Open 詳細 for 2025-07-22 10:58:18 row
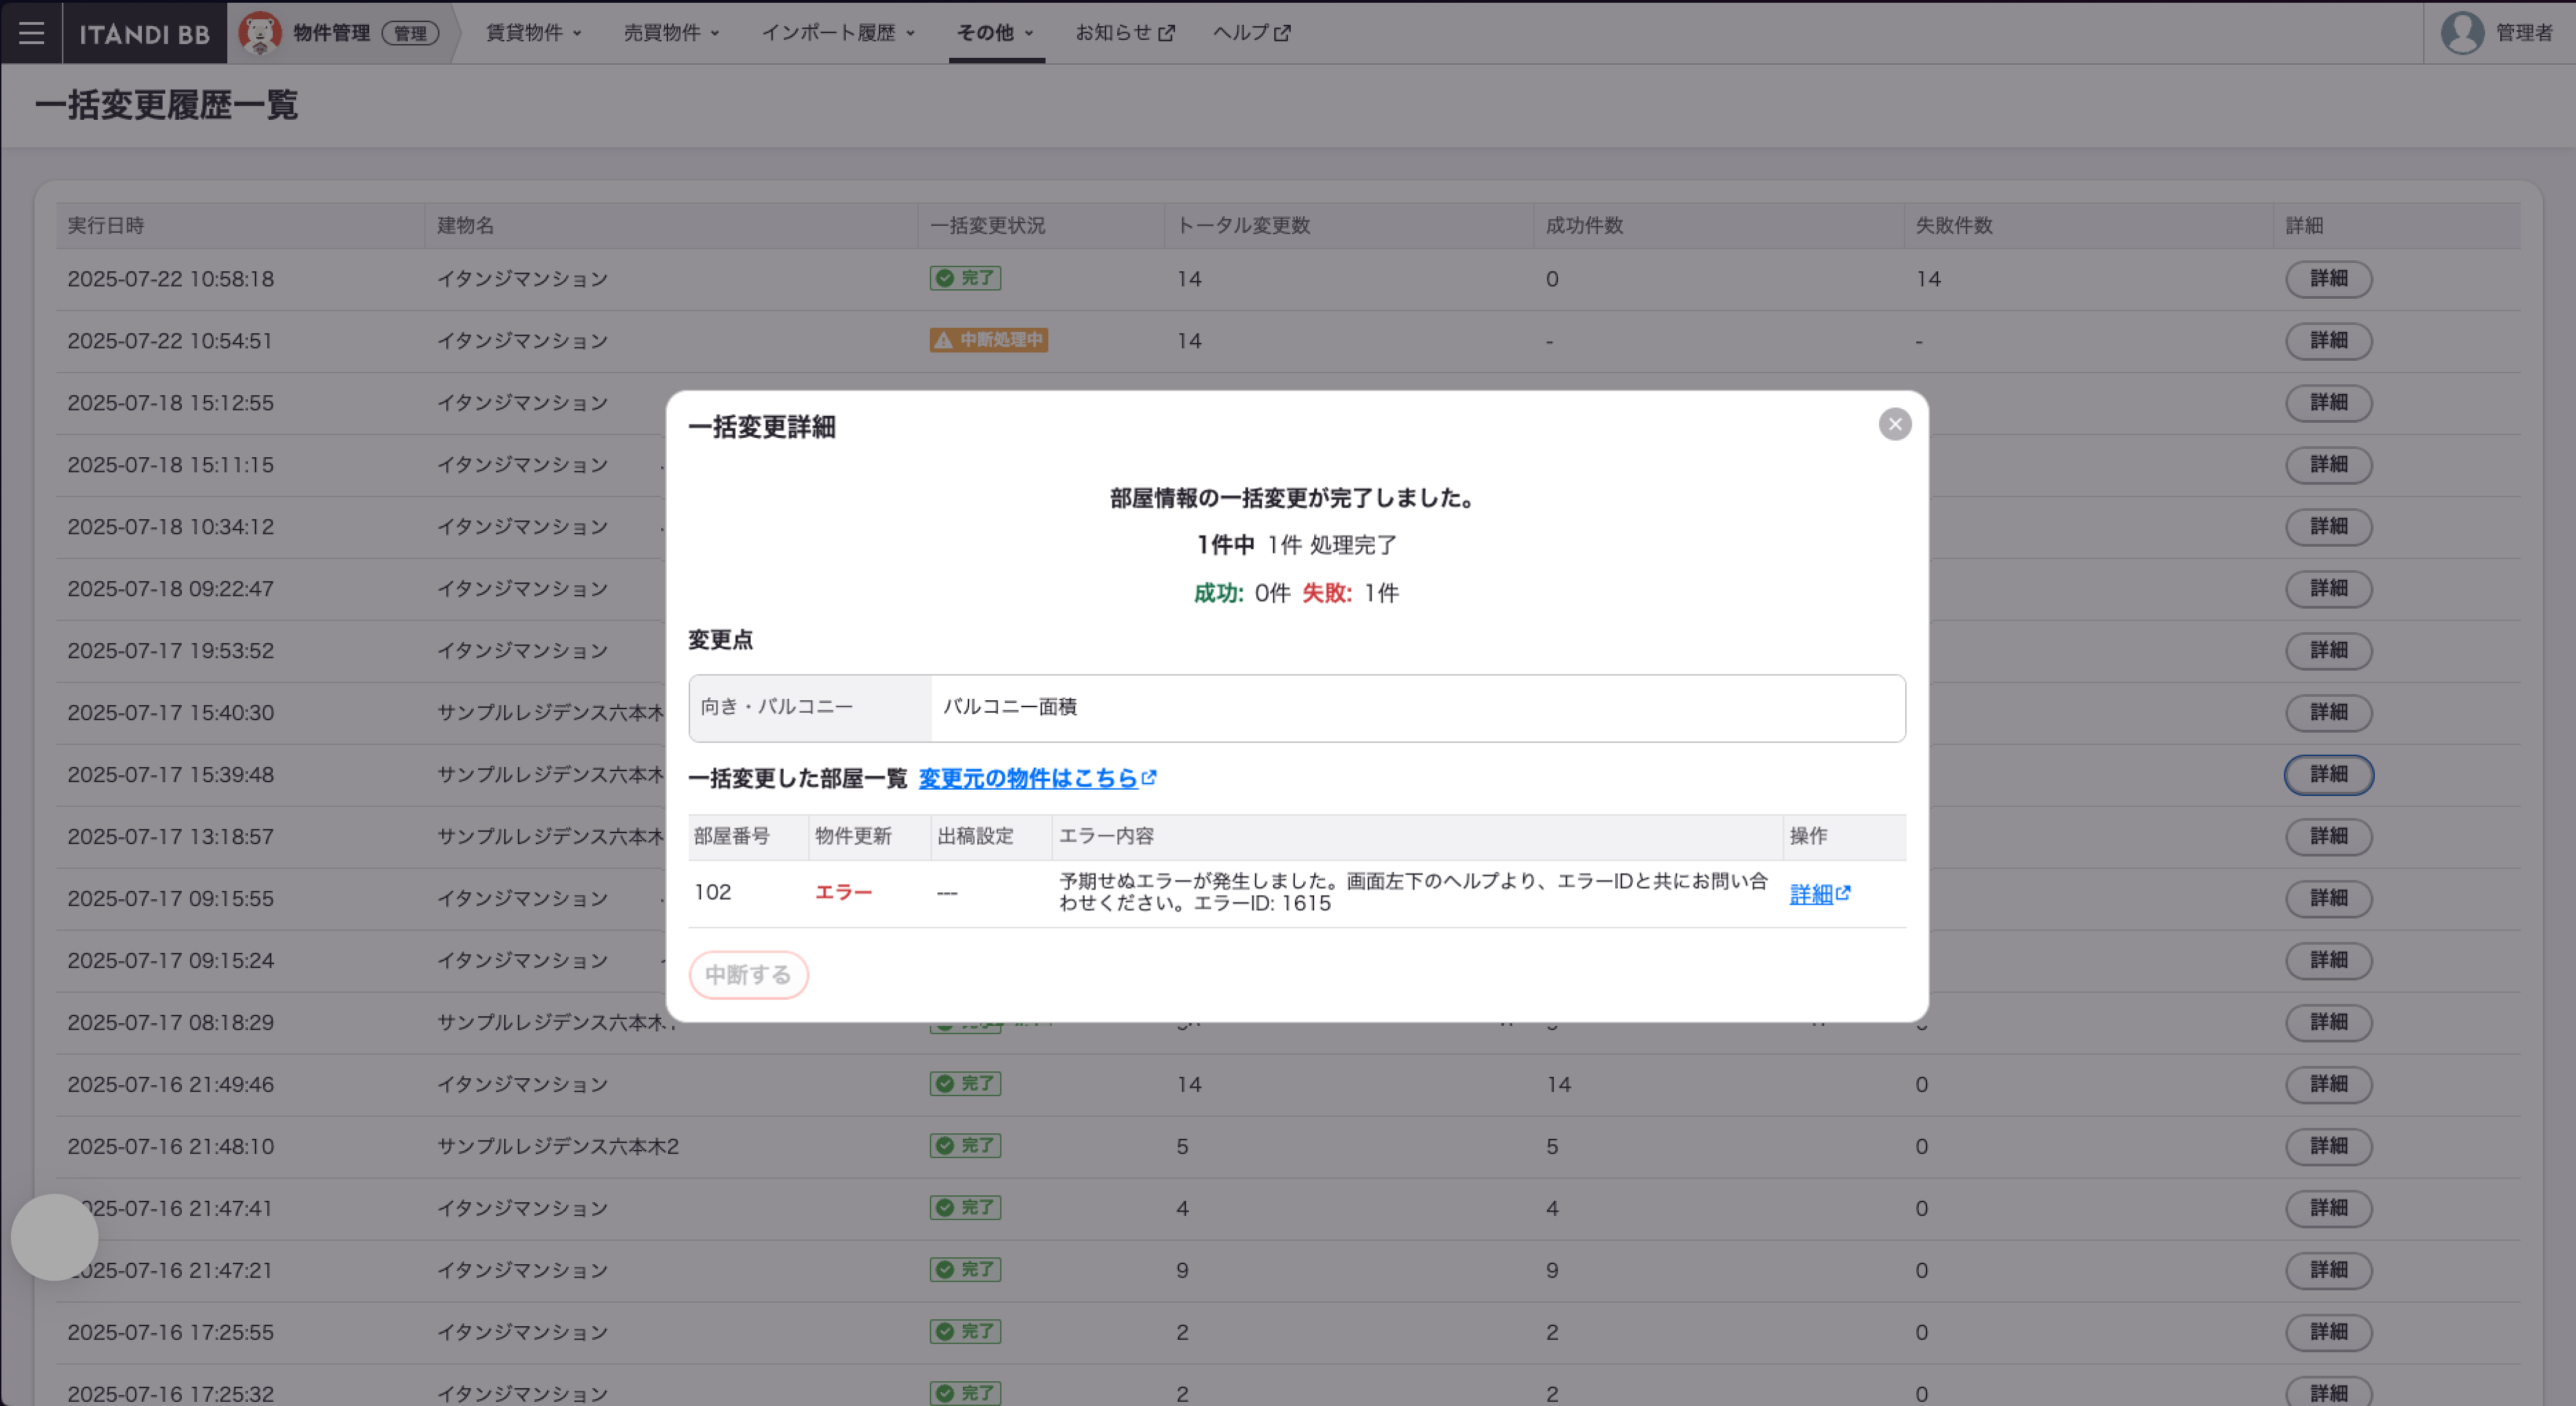The width and height of the screenshot is (2576, 1406). (x=2328, y=279)
